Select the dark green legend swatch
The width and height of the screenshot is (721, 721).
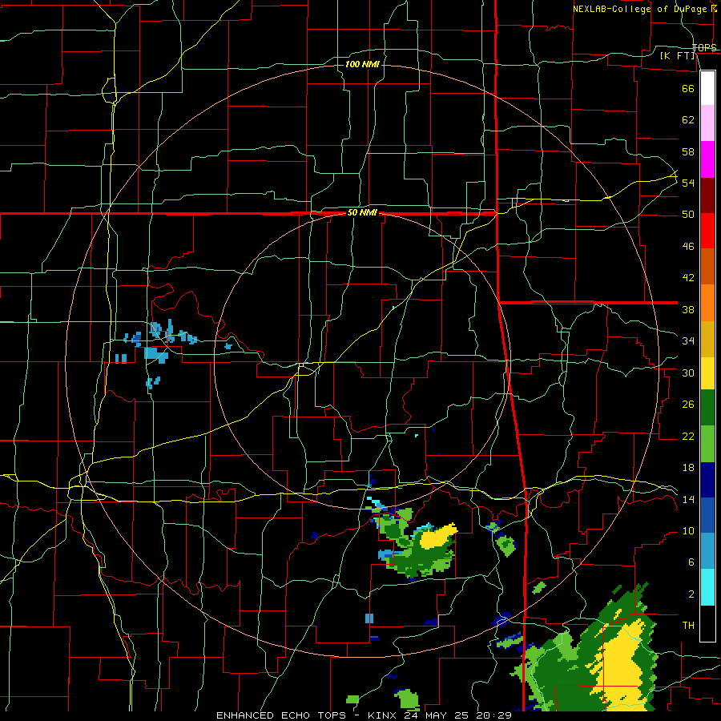707,408
